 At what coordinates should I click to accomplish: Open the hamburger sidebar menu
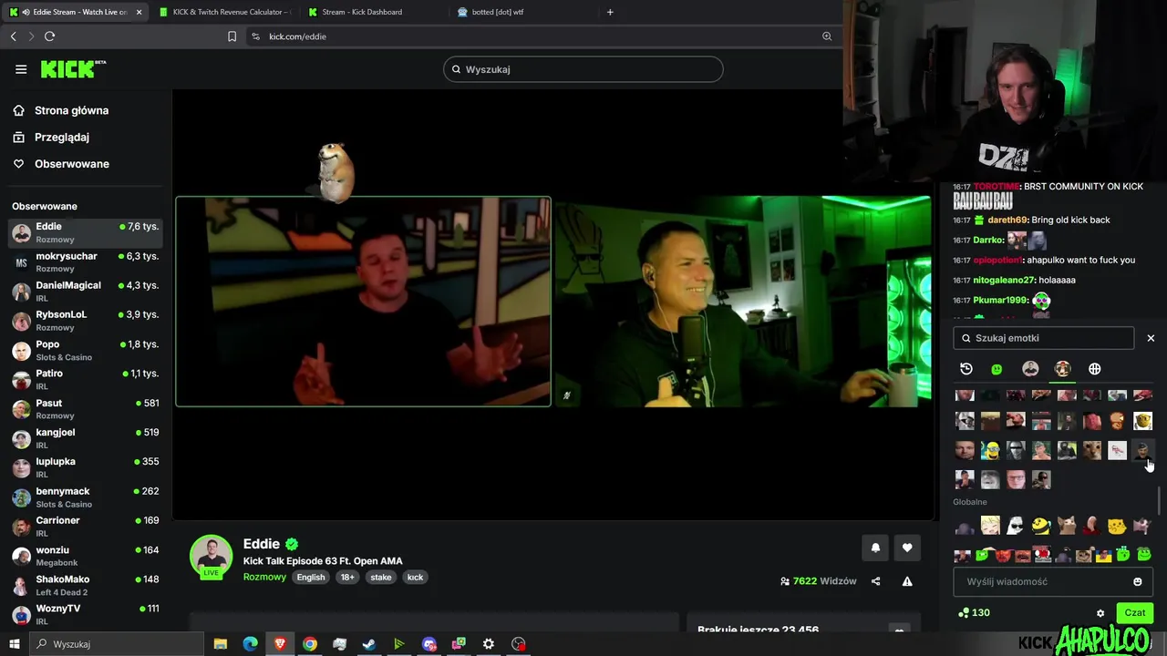(21, 69)
